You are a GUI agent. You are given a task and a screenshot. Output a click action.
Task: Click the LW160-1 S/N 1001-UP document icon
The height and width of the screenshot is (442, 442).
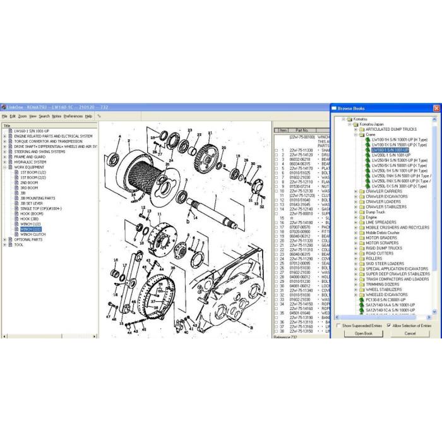click(x=11, y=131)
